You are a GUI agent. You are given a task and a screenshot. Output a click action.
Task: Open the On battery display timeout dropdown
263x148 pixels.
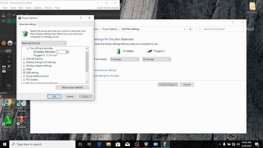point(125,59)
